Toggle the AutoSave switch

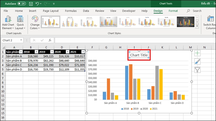[x=22, y=4]
